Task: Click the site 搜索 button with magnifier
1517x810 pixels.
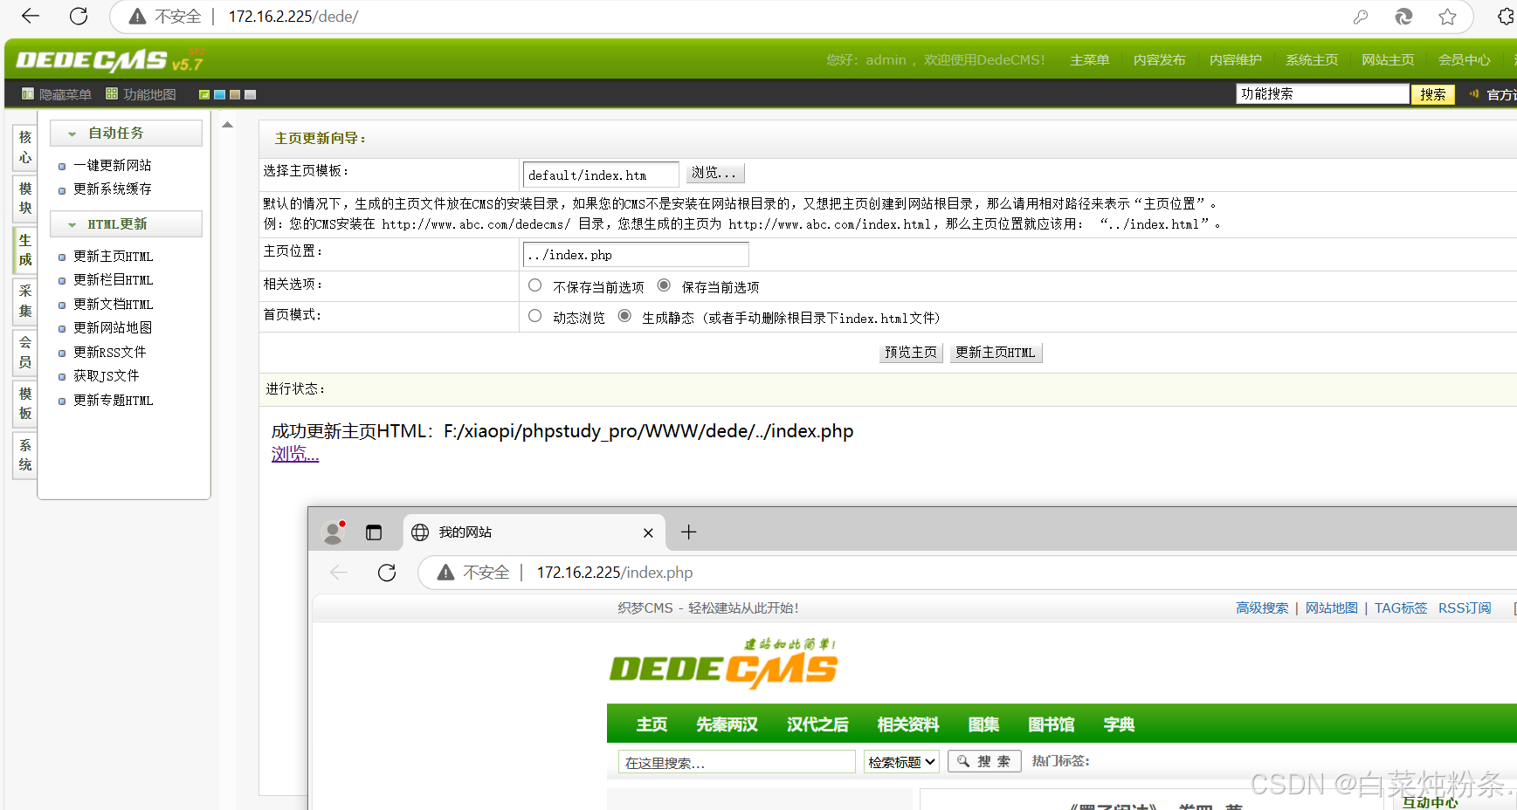Action: coord(984,761)
